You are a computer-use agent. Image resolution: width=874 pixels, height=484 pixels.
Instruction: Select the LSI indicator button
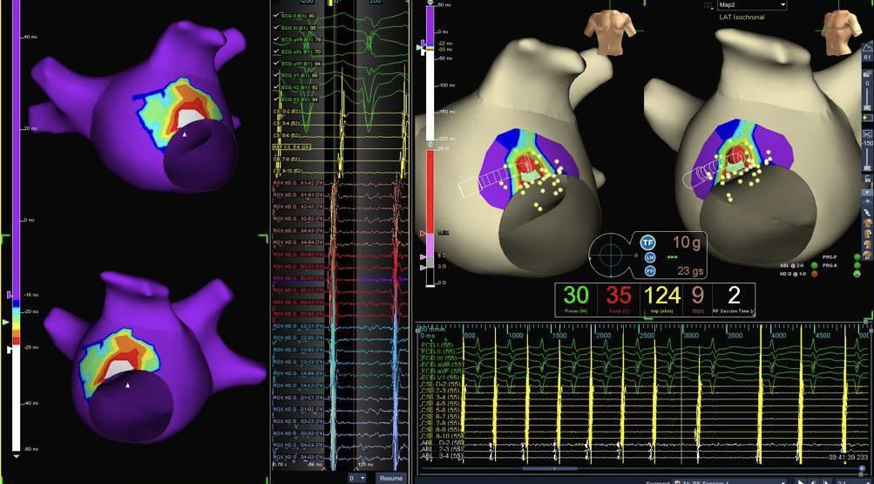tap(650, 257)
